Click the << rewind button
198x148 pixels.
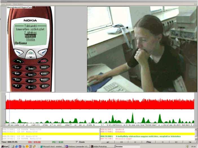(122, 142)
